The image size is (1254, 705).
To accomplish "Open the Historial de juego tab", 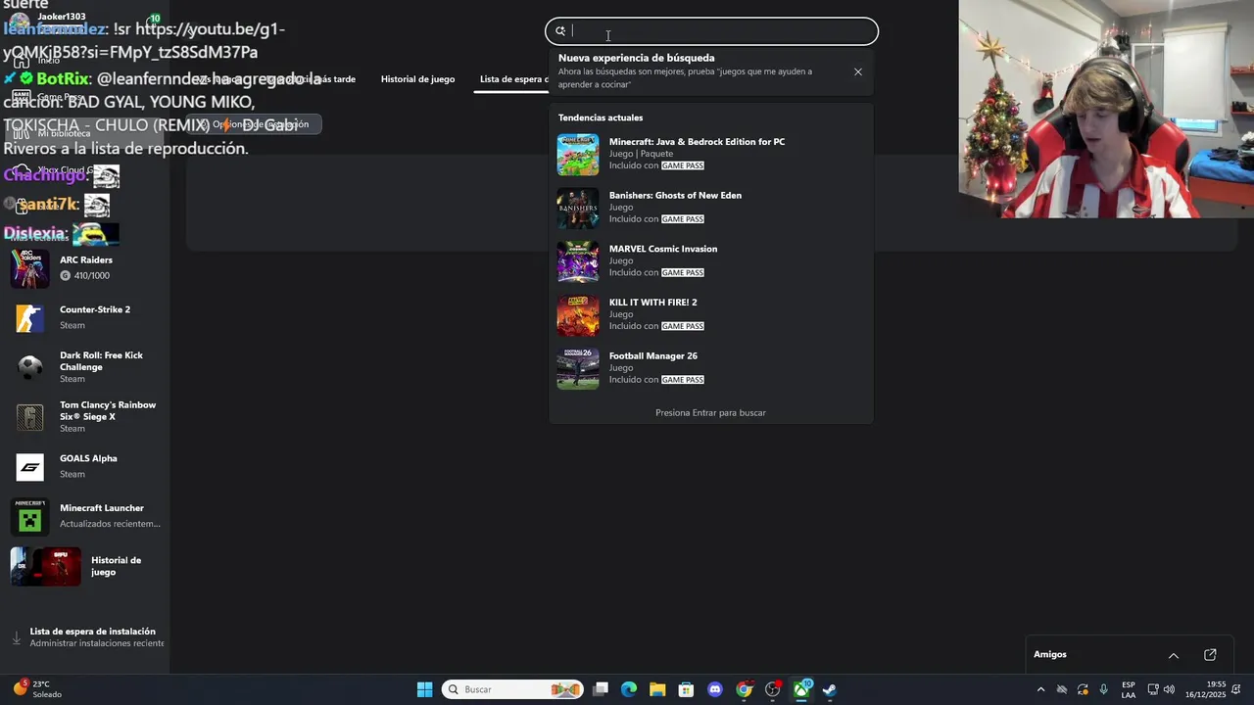I will (x=417, y=79).
